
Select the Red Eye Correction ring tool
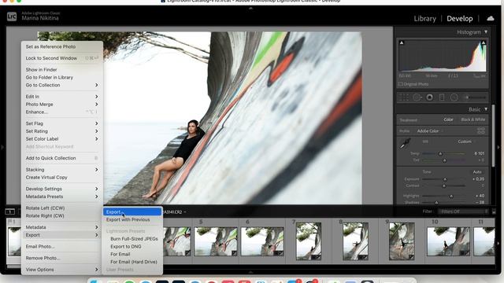(x=429, y=97)
